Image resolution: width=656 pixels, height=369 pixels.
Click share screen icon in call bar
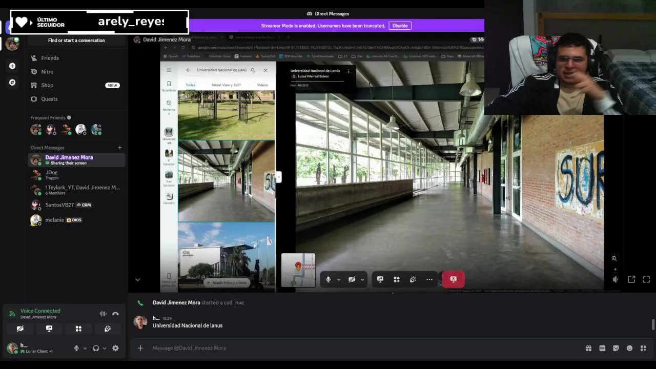click(x=380, y=279)
